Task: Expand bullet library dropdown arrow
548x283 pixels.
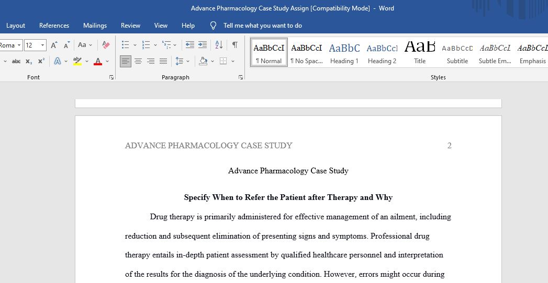Action: [x=135, y=45]
